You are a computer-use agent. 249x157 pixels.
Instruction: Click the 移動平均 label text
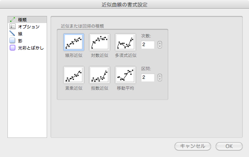tap(125, 88)
